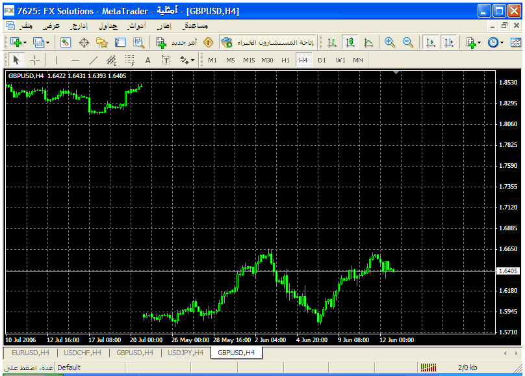The width and height of the screenshot is (525, 376).
Task: Select the Crosshair tool
Action: pyautogui.click(x=35, y=60)
